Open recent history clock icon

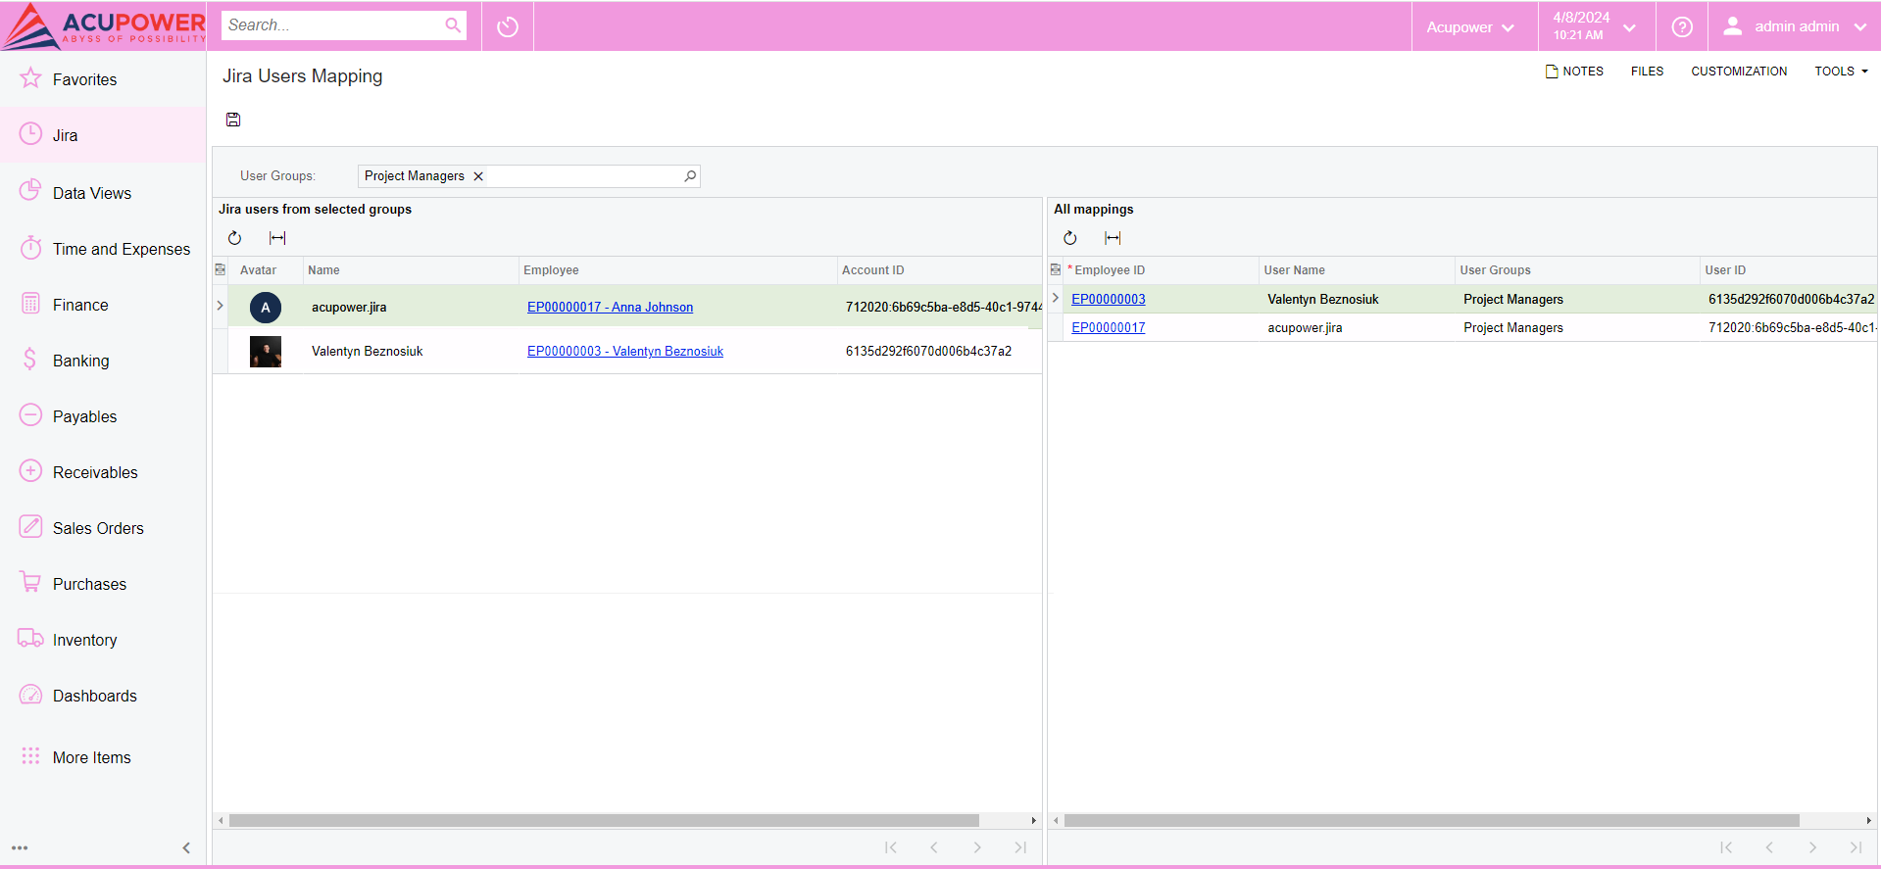(x=508, y=26)
